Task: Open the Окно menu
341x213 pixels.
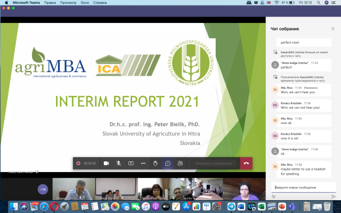Action: (85, 3)
